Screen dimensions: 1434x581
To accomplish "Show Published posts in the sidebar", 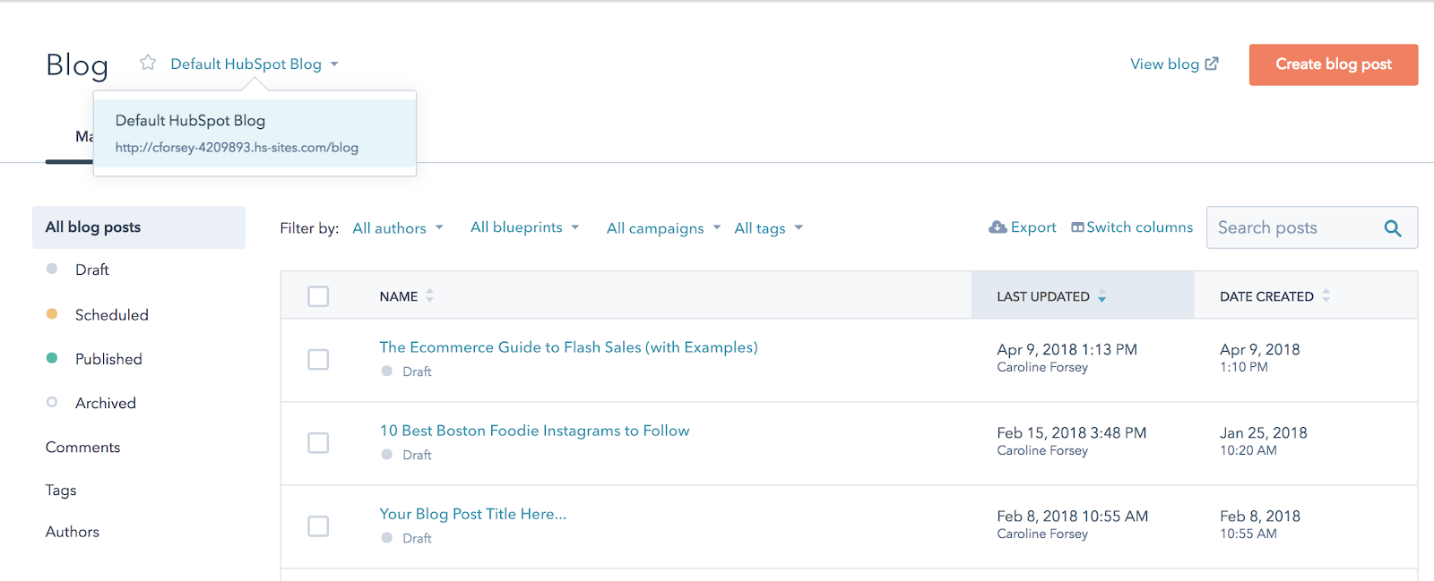I will point(108,359).
